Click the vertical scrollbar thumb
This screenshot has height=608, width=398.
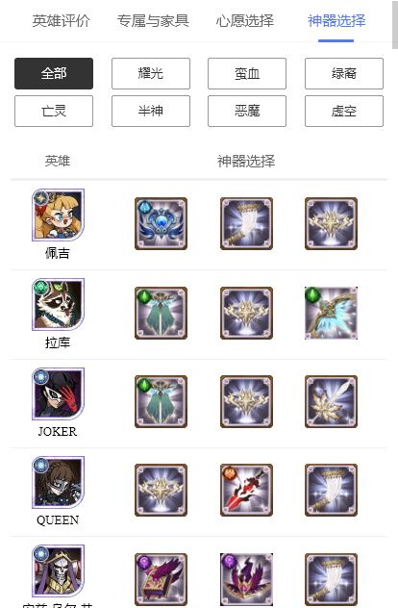point(395,24)
